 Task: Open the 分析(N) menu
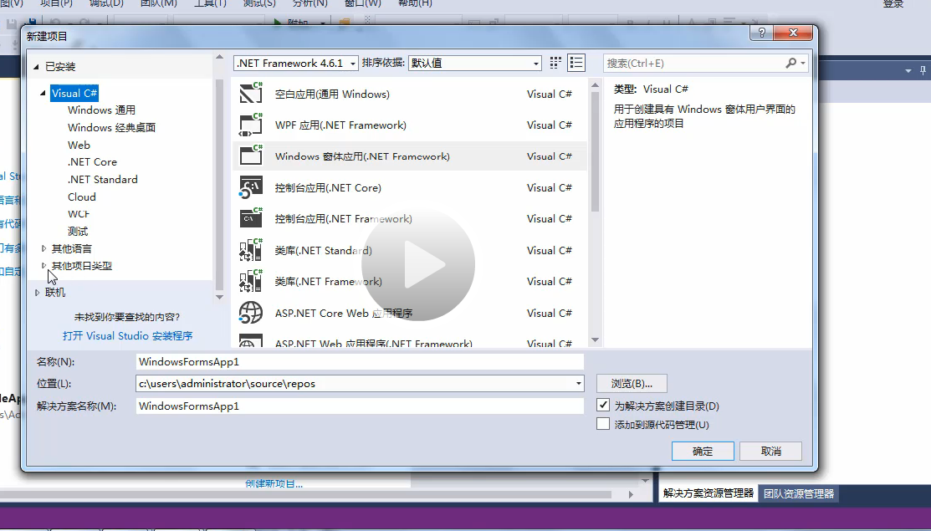[x=310, y=3]
